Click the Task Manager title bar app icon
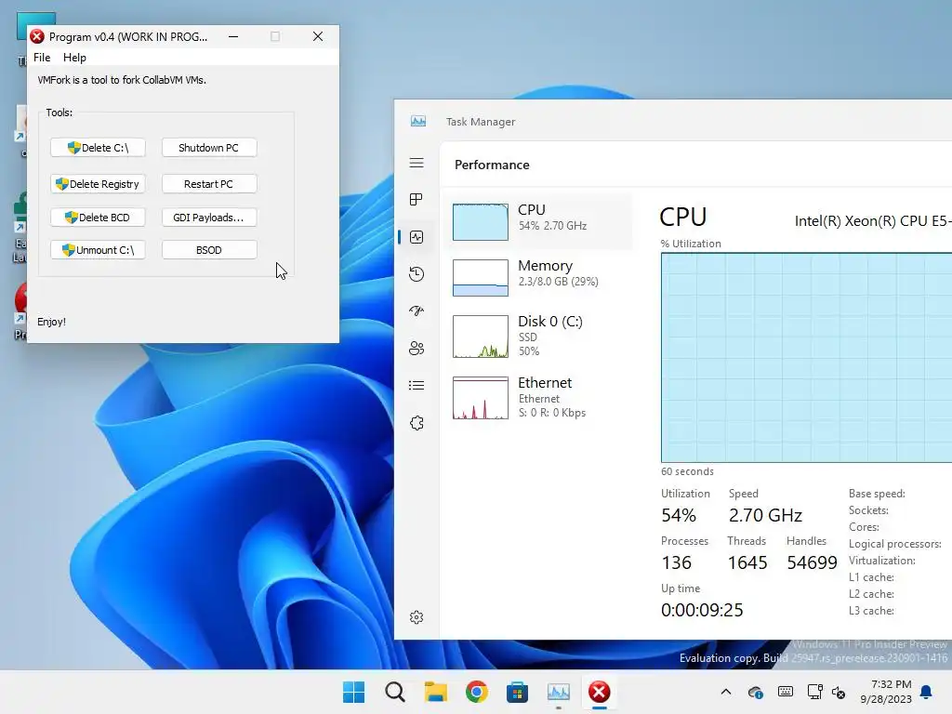 [418, 121]
